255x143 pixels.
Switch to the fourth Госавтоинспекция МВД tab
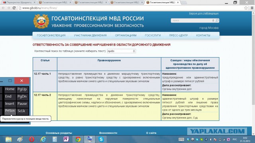pos(127,2)
